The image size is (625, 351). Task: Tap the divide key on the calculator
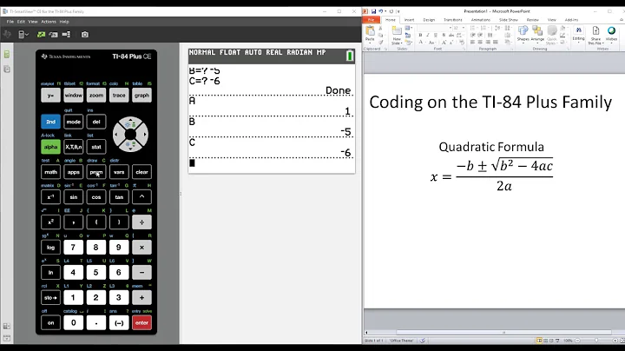[141, 222]
